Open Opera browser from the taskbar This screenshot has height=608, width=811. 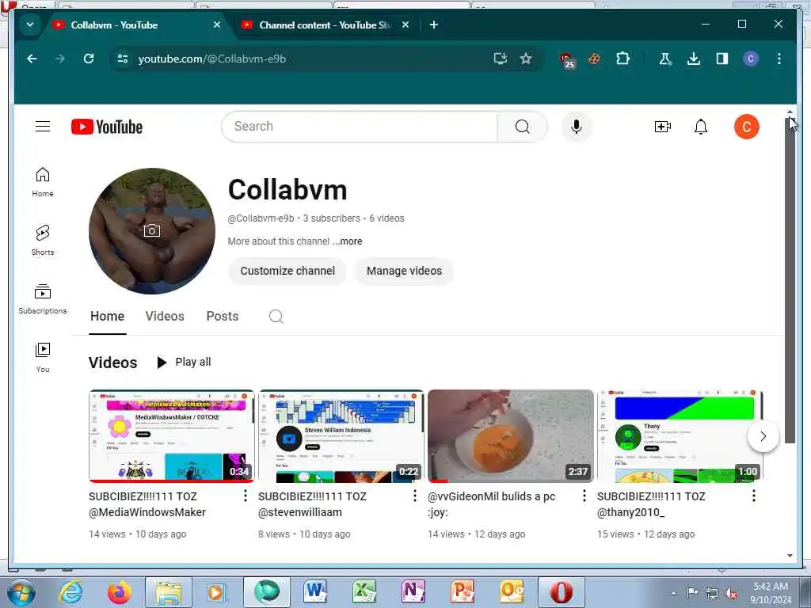562,593
